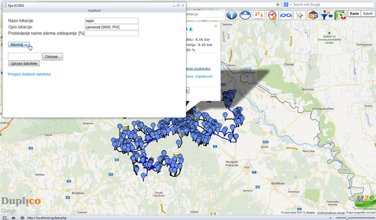Click the water drop toolbar icon

click(x=245, y=15)
